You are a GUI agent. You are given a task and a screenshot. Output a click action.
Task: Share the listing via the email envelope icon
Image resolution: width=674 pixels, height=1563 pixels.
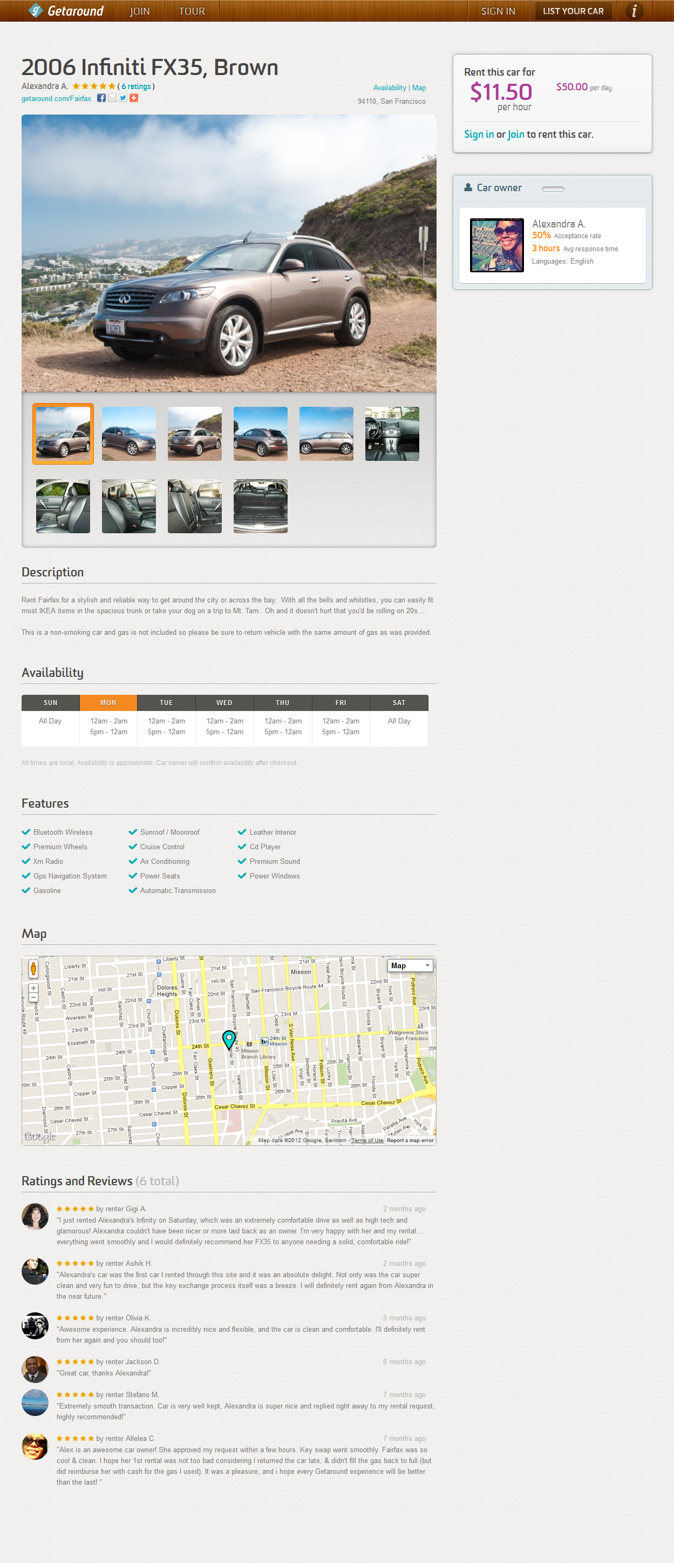112,98
